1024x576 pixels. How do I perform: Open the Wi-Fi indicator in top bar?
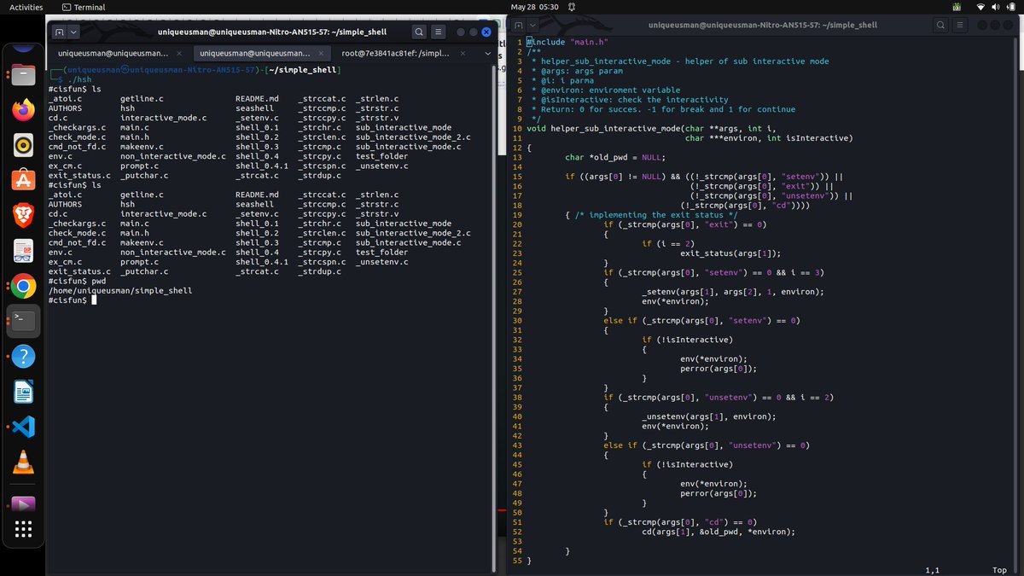click(x=980, y=7)
